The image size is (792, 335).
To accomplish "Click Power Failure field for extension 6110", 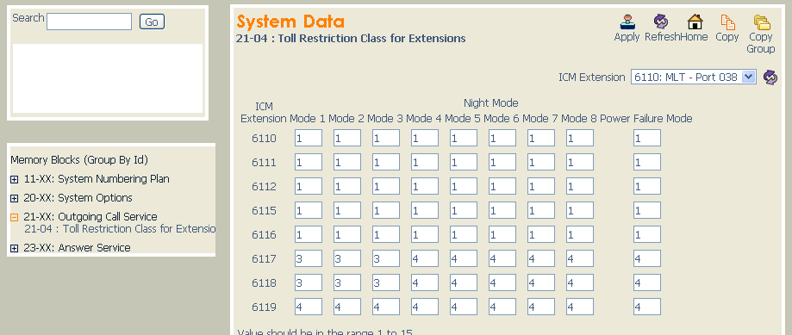I will [x=647, y=139].
